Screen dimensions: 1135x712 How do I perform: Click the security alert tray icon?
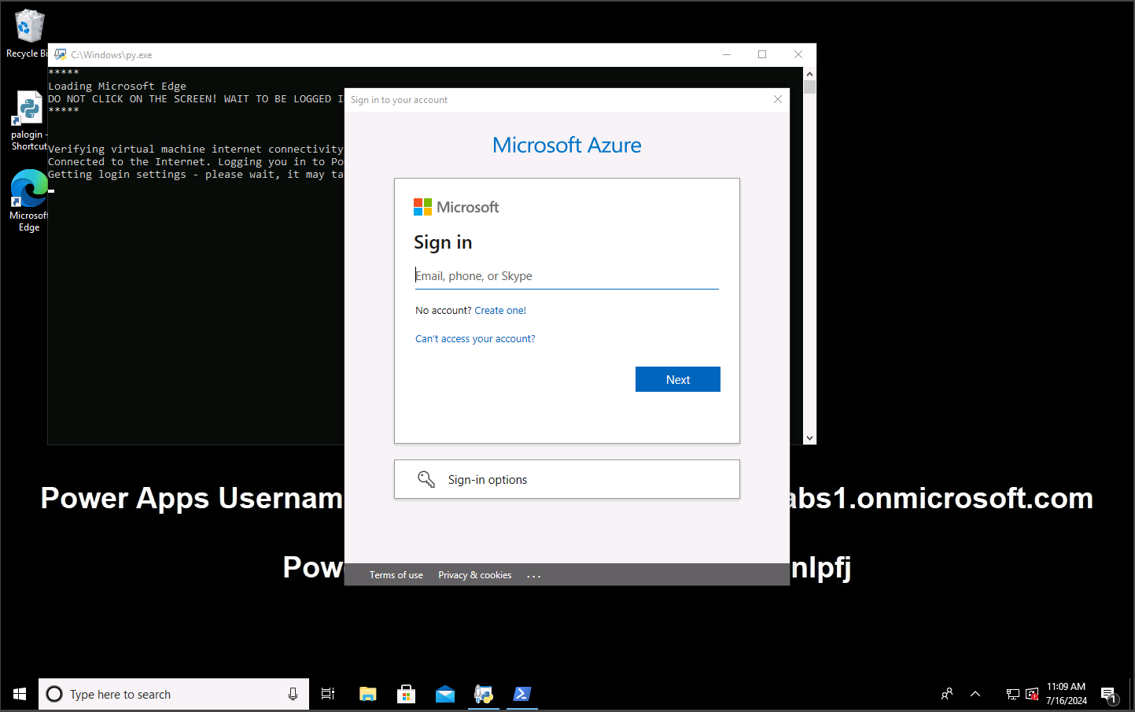point(1032,694)
